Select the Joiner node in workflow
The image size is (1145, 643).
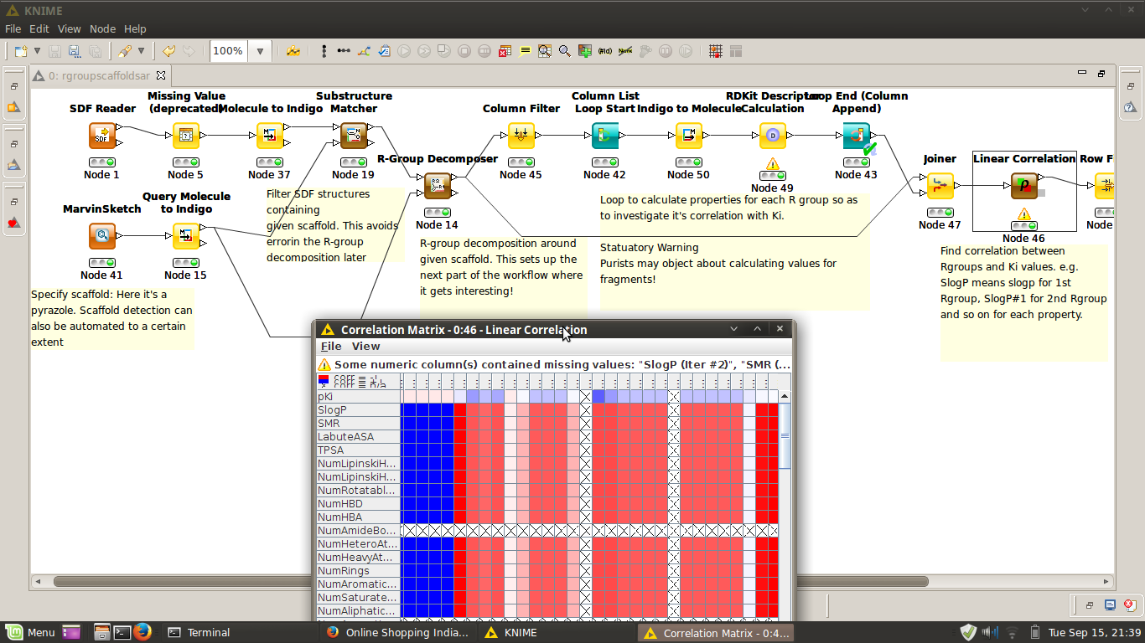click(x=940, y=185)
